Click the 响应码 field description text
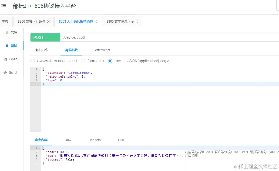Viewport: 279px width, 171px height. (x=232, y=152)
